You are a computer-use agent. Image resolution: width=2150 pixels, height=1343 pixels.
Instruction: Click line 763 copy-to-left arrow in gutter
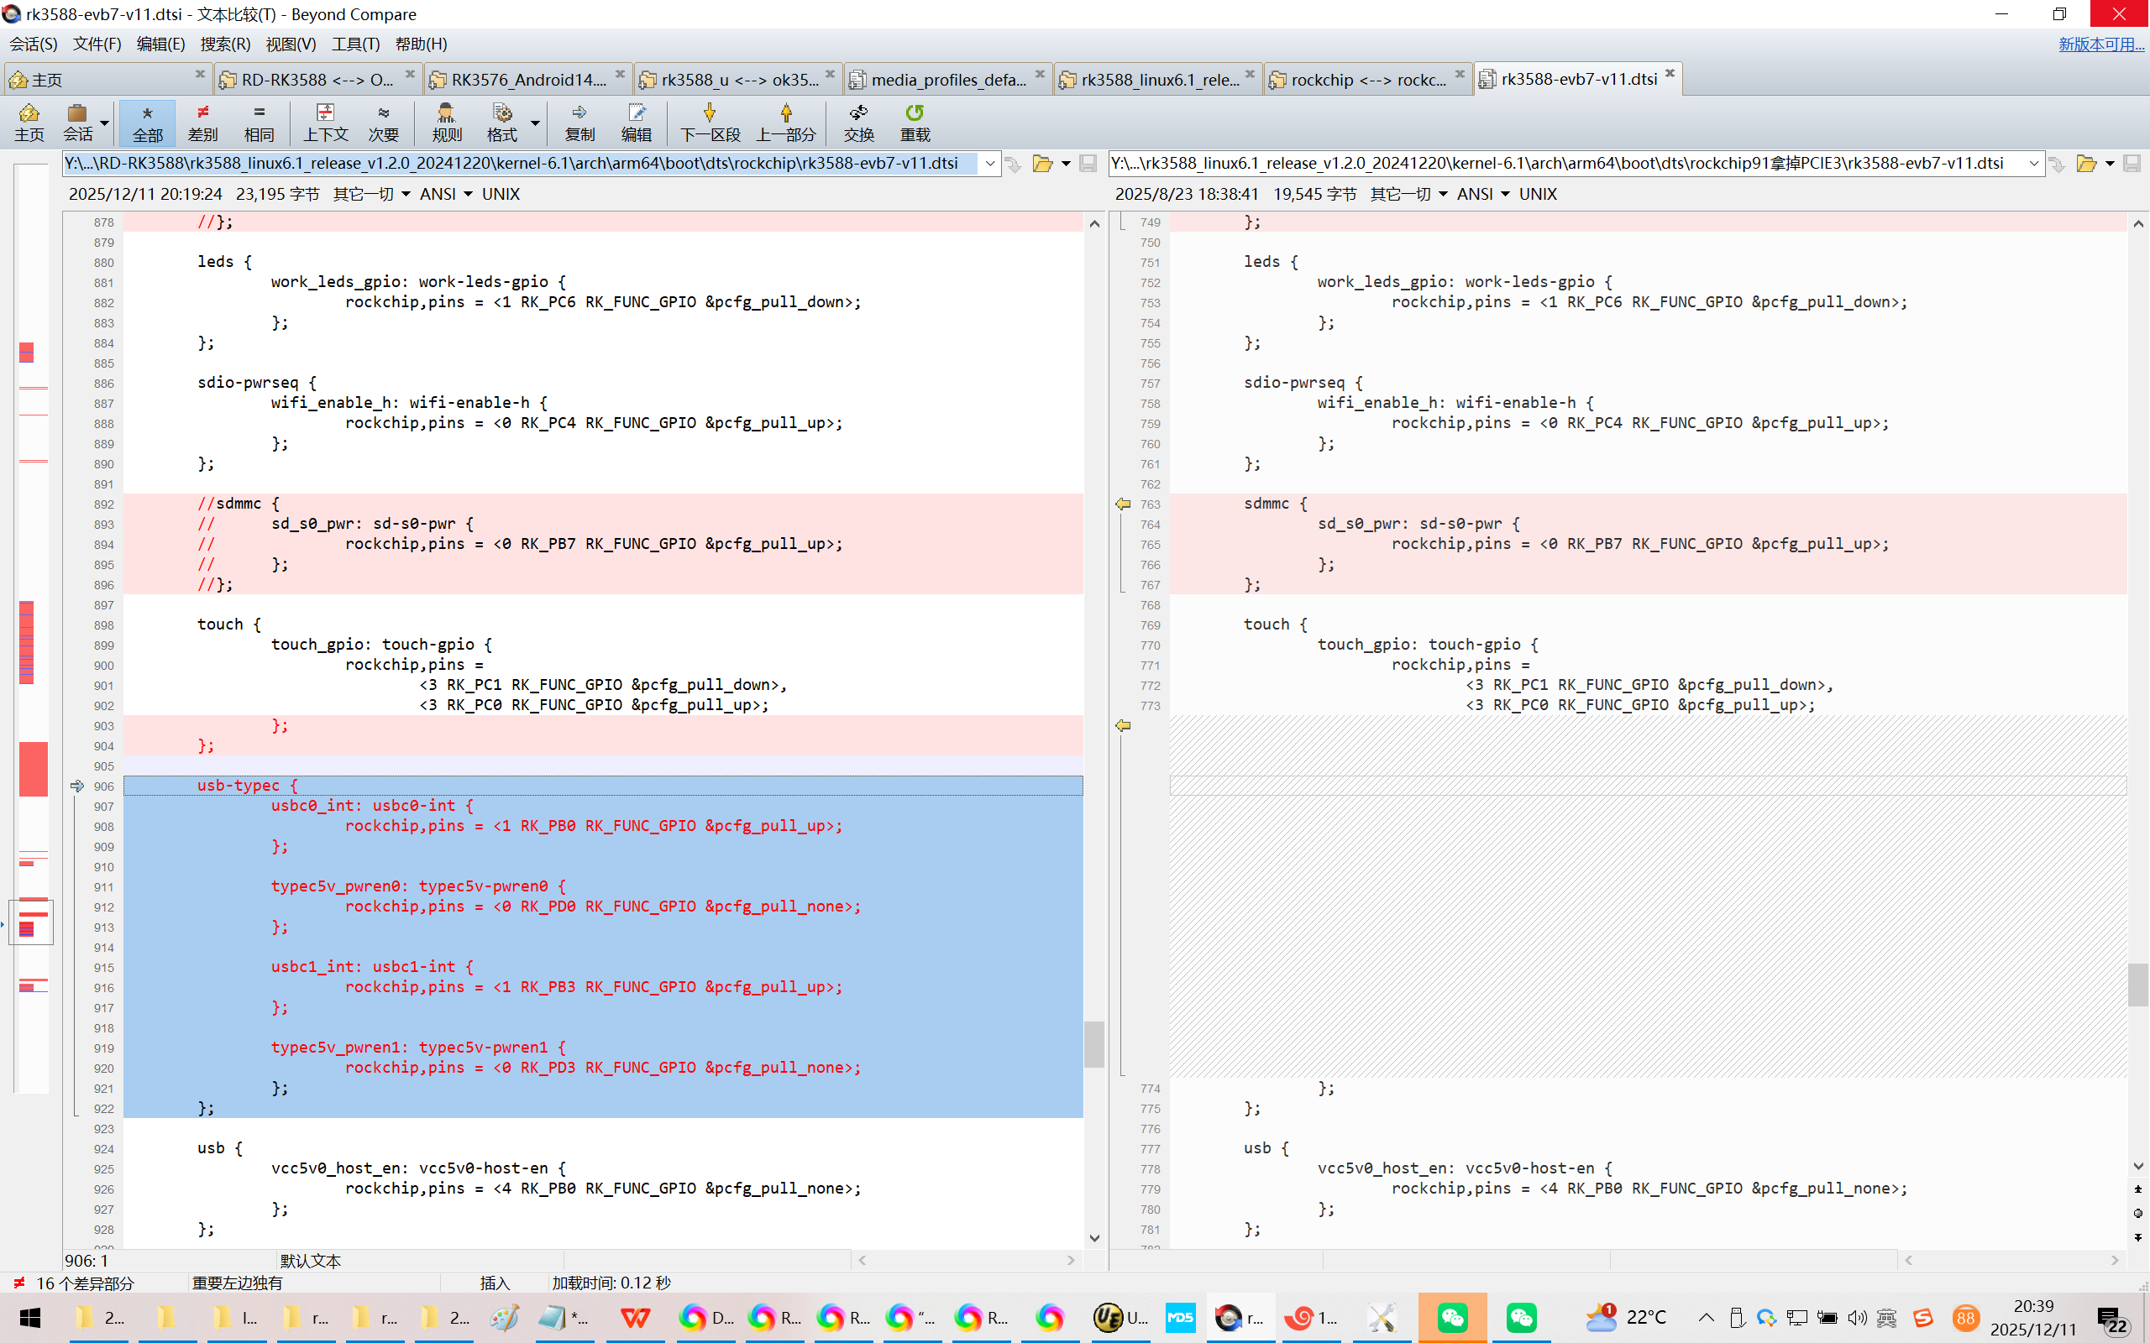pyautogui.click(x=1123, y=504)
